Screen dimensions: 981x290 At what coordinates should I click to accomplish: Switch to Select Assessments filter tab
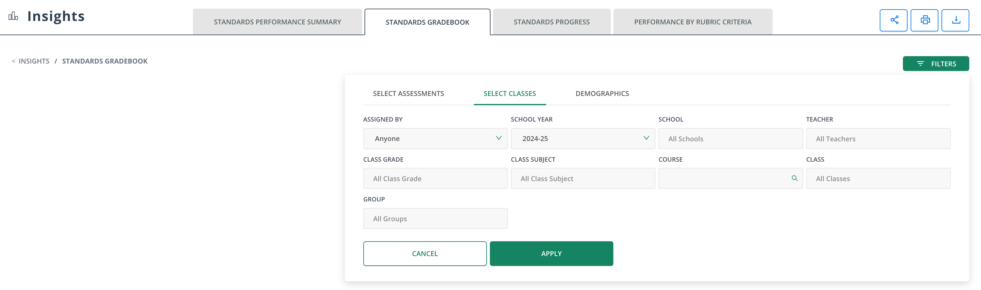[408, 93]
